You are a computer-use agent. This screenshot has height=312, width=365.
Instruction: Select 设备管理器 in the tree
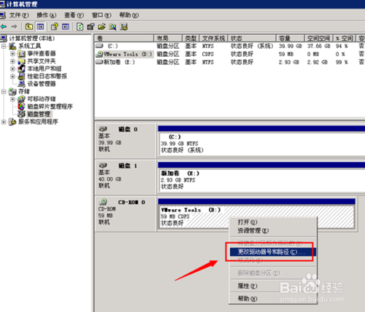[x=42, y=84]
